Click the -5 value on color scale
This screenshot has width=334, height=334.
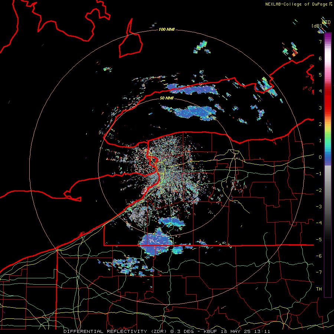coord(319,240)
